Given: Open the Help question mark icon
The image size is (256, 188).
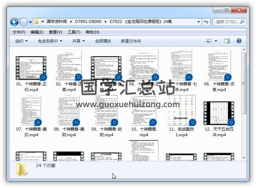Looking at the screenshot, I should pos(239,41).
